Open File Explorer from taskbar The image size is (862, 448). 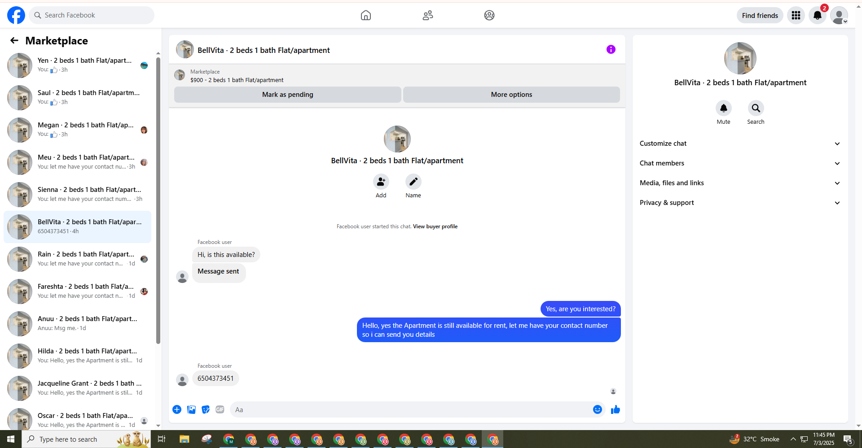coord(184,439)
